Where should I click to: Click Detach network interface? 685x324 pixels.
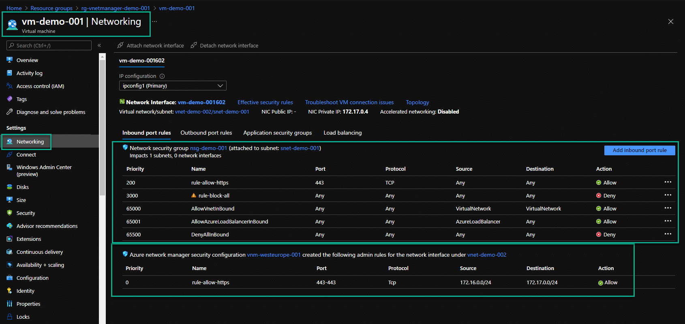click(224, 45)
